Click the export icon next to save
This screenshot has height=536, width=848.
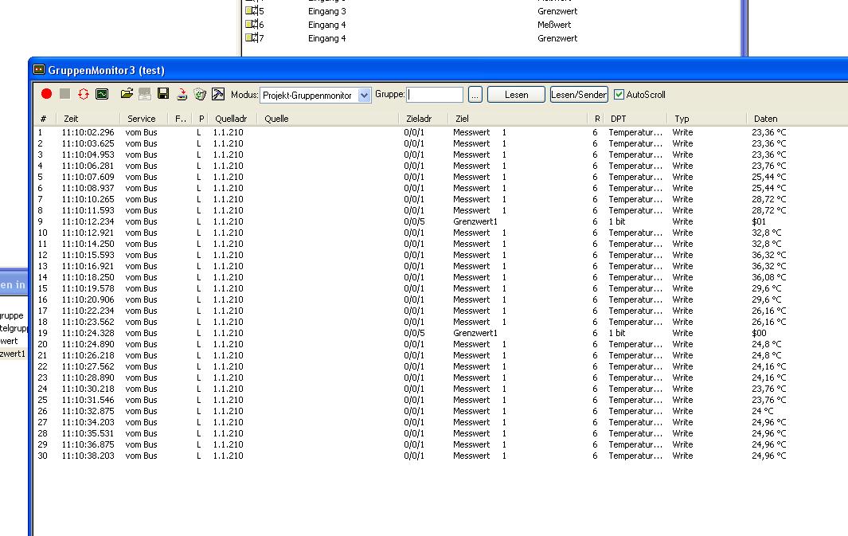point(182,94)
